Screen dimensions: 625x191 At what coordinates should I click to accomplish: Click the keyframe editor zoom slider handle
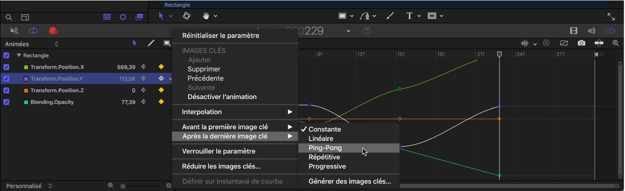[123, 186]
